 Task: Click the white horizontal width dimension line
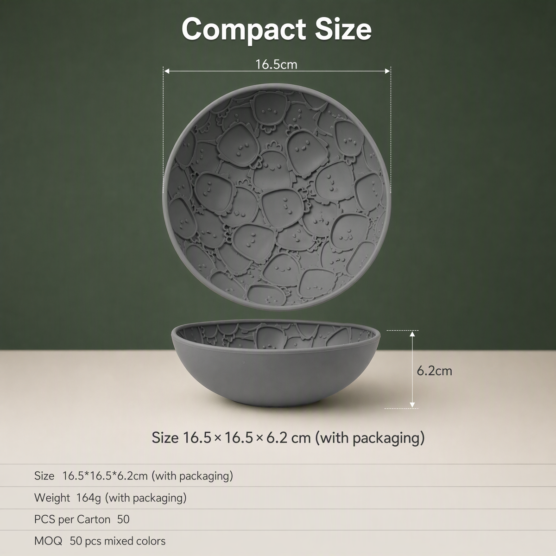[277, 71]
